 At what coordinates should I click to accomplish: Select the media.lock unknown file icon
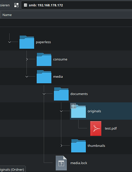[61, 163]
